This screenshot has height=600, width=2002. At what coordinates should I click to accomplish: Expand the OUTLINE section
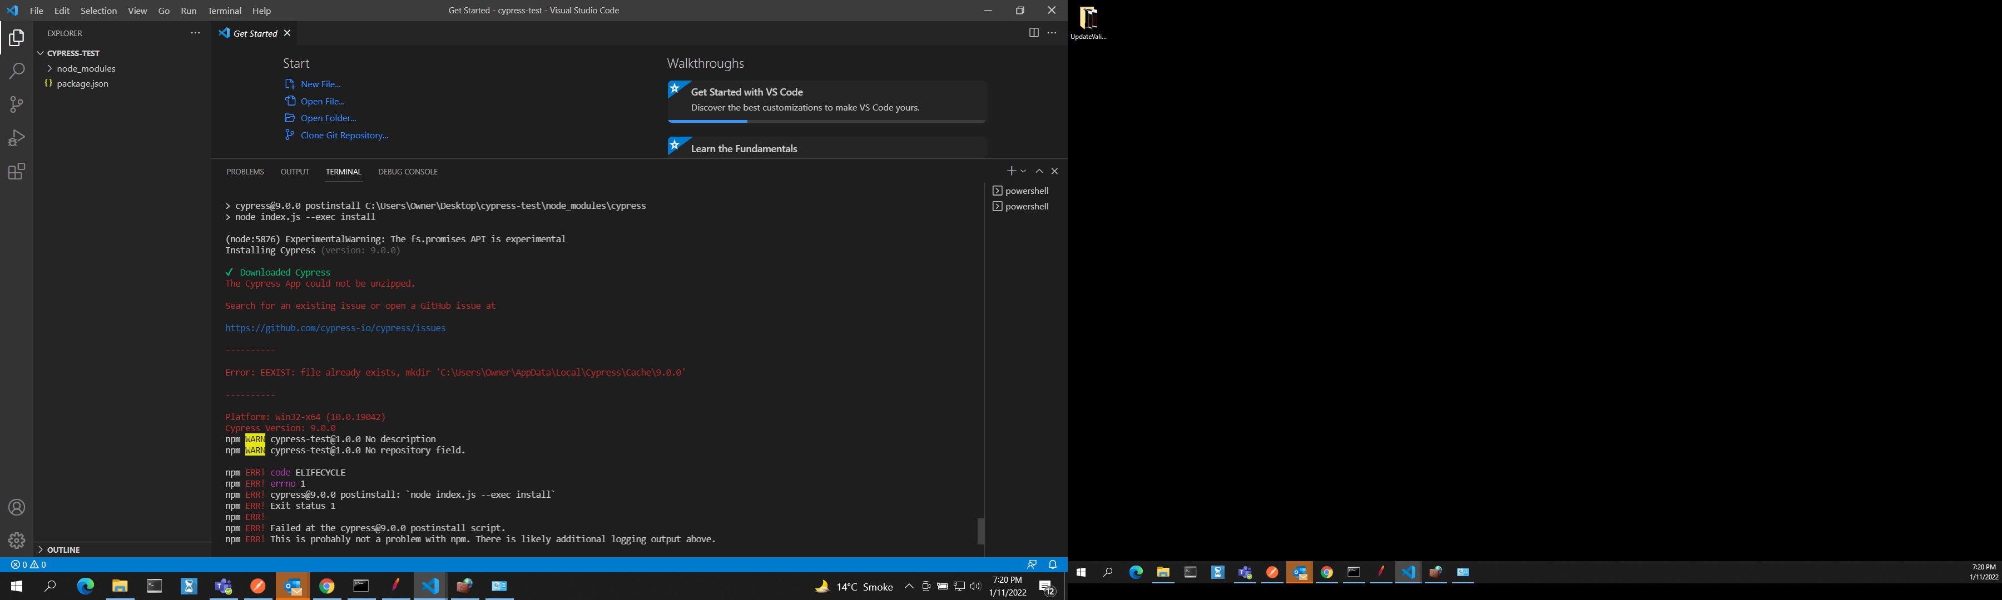click(x=64, y=549)
